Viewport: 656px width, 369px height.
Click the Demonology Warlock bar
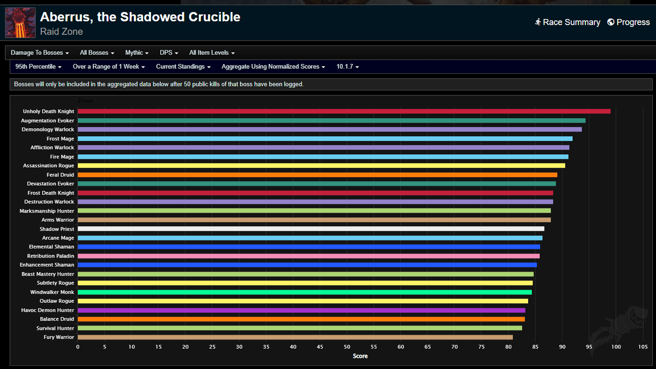click(330, 130)
